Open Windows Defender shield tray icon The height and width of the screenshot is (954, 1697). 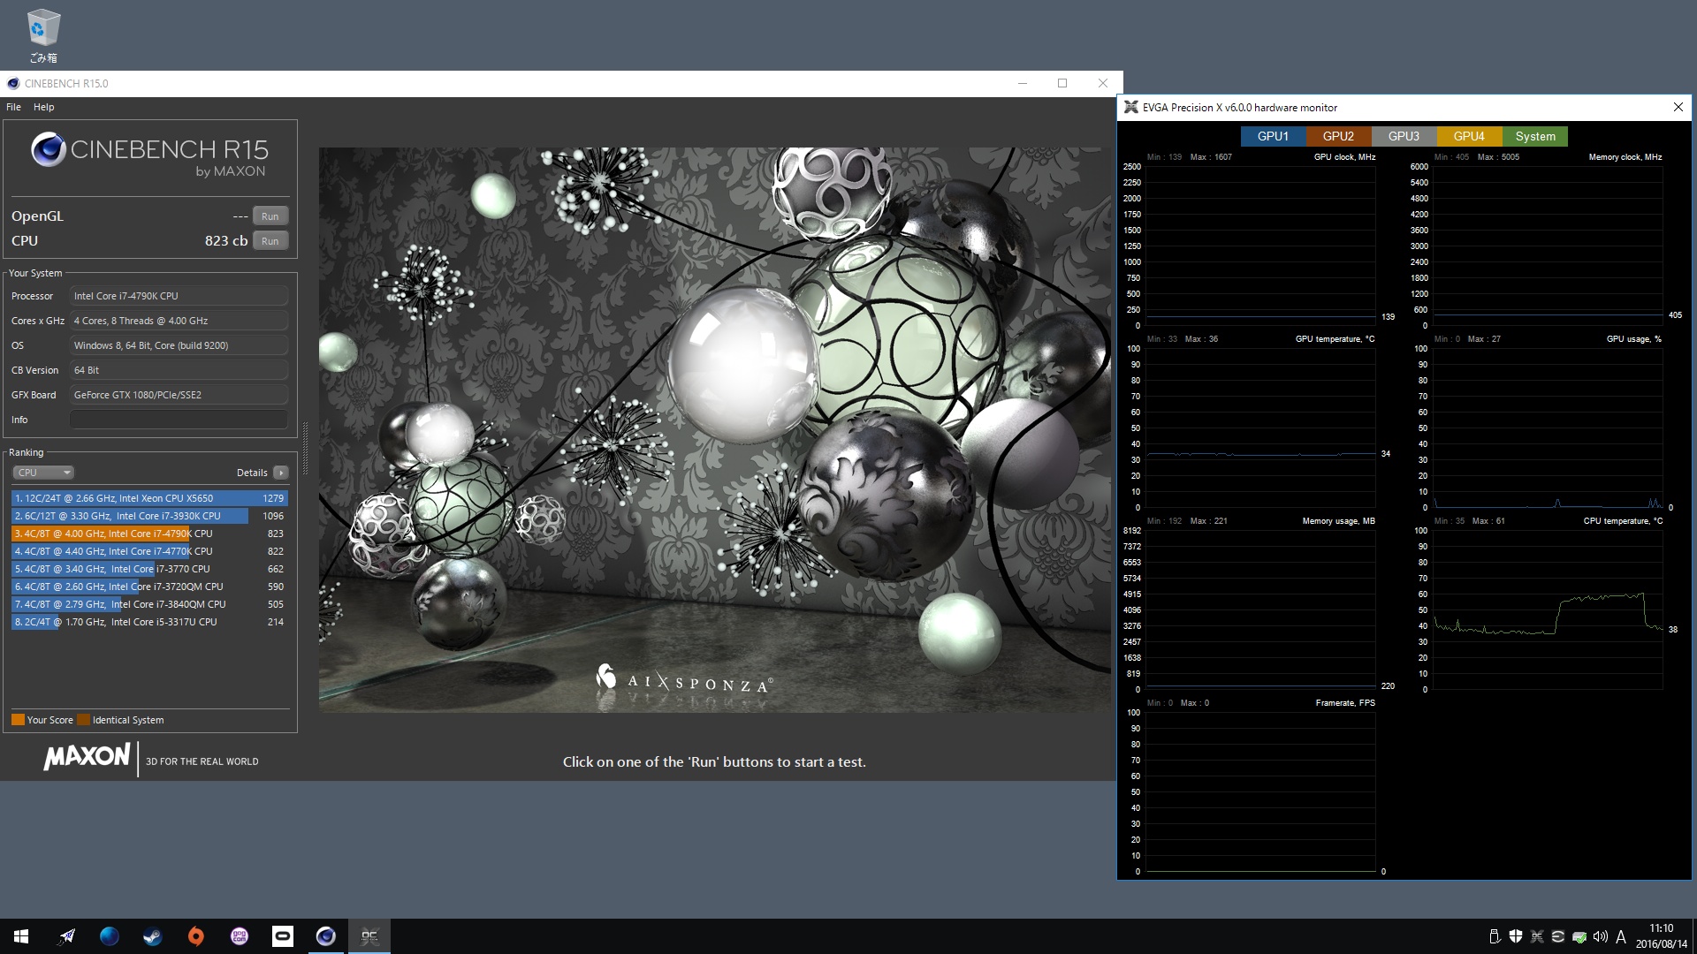(x=1516, y=936)
